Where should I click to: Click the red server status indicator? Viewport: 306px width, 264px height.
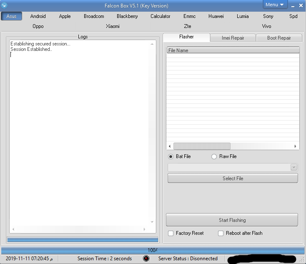point(146,258)
